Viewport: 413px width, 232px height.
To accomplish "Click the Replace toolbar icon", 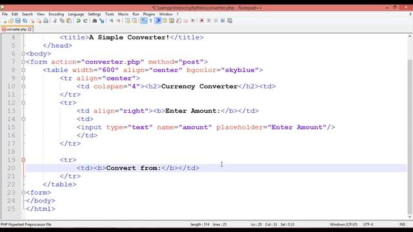I will (x=102, y=21).
